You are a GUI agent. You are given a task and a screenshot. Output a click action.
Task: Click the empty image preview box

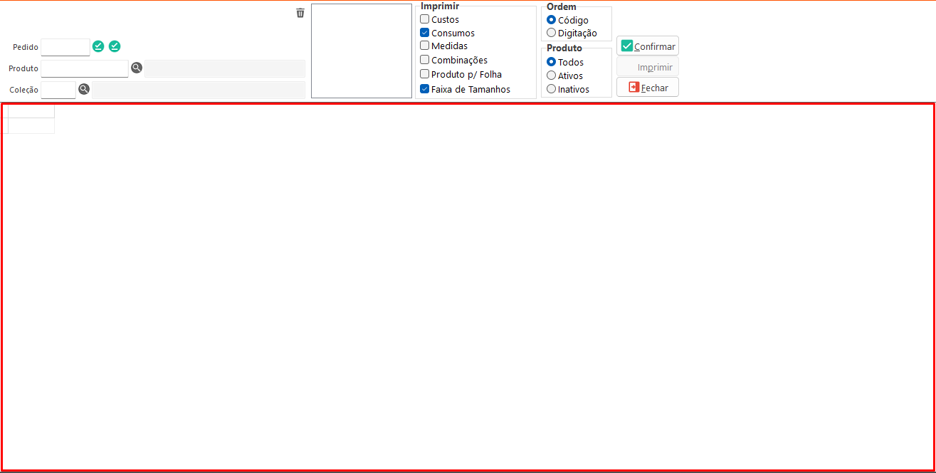coord(362,51)
